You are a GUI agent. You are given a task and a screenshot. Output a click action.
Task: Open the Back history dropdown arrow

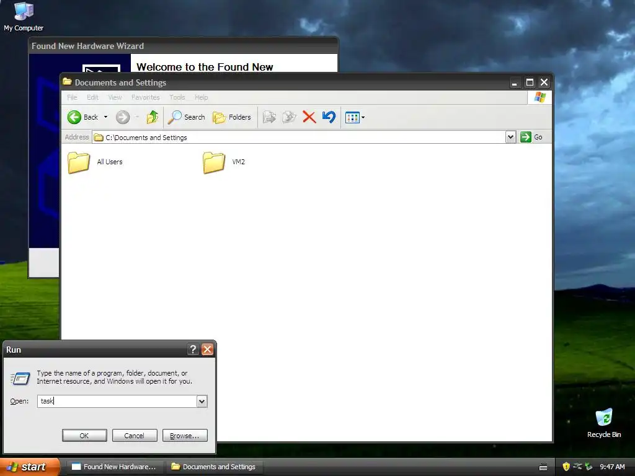coord(105,117)
